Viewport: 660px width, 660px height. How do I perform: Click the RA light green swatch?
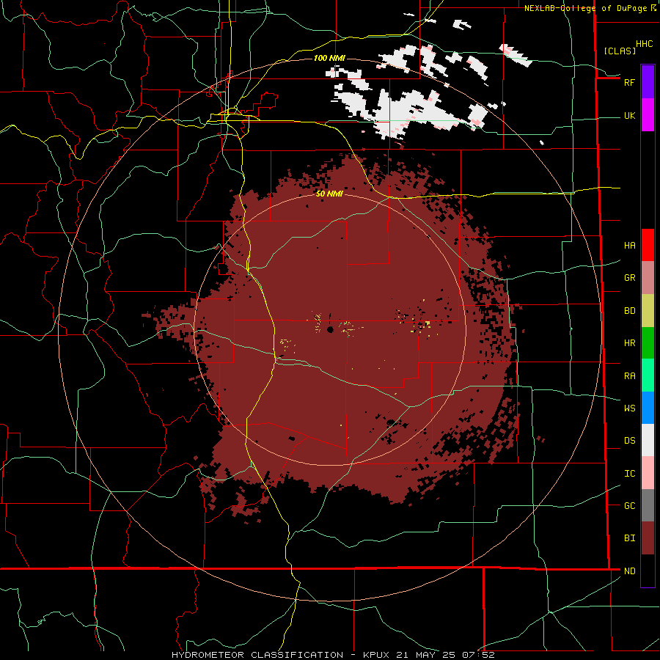pos(648,375)
